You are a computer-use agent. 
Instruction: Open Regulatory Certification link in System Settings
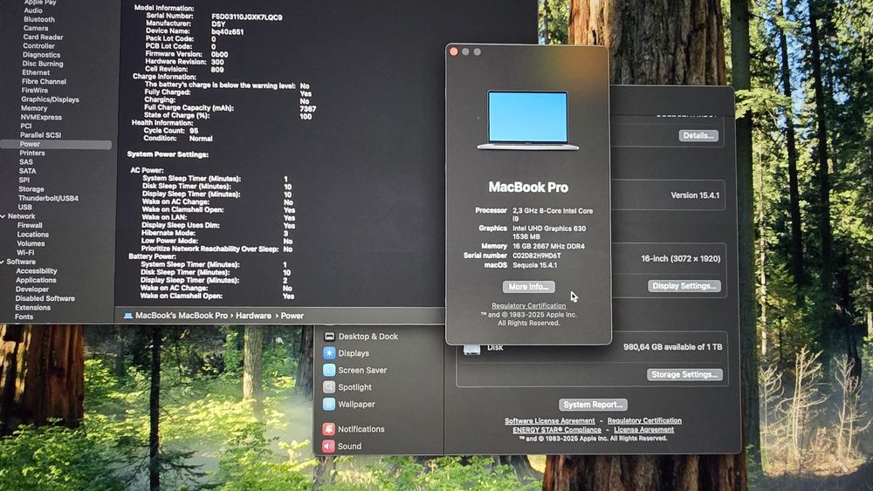644,421
